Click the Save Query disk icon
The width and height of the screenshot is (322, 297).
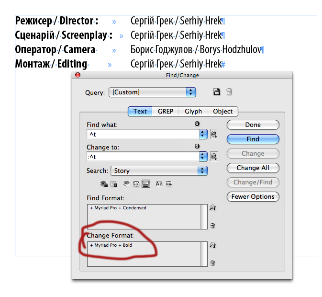coord(217,91)
